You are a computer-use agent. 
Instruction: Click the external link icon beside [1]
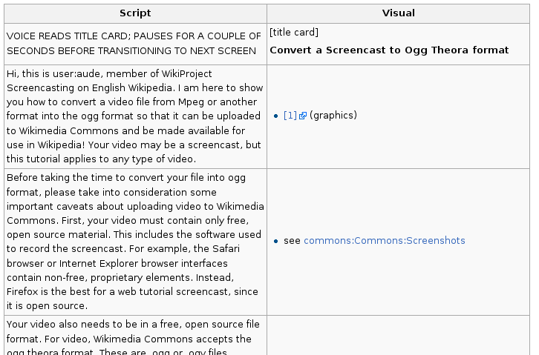[302, 116]
